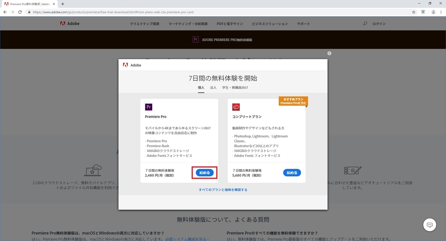Image resolution: width=446 pixels, height=241 pixels.
Task: Select the 学生・教職員向け tab
Action: (x=235, y=88)
